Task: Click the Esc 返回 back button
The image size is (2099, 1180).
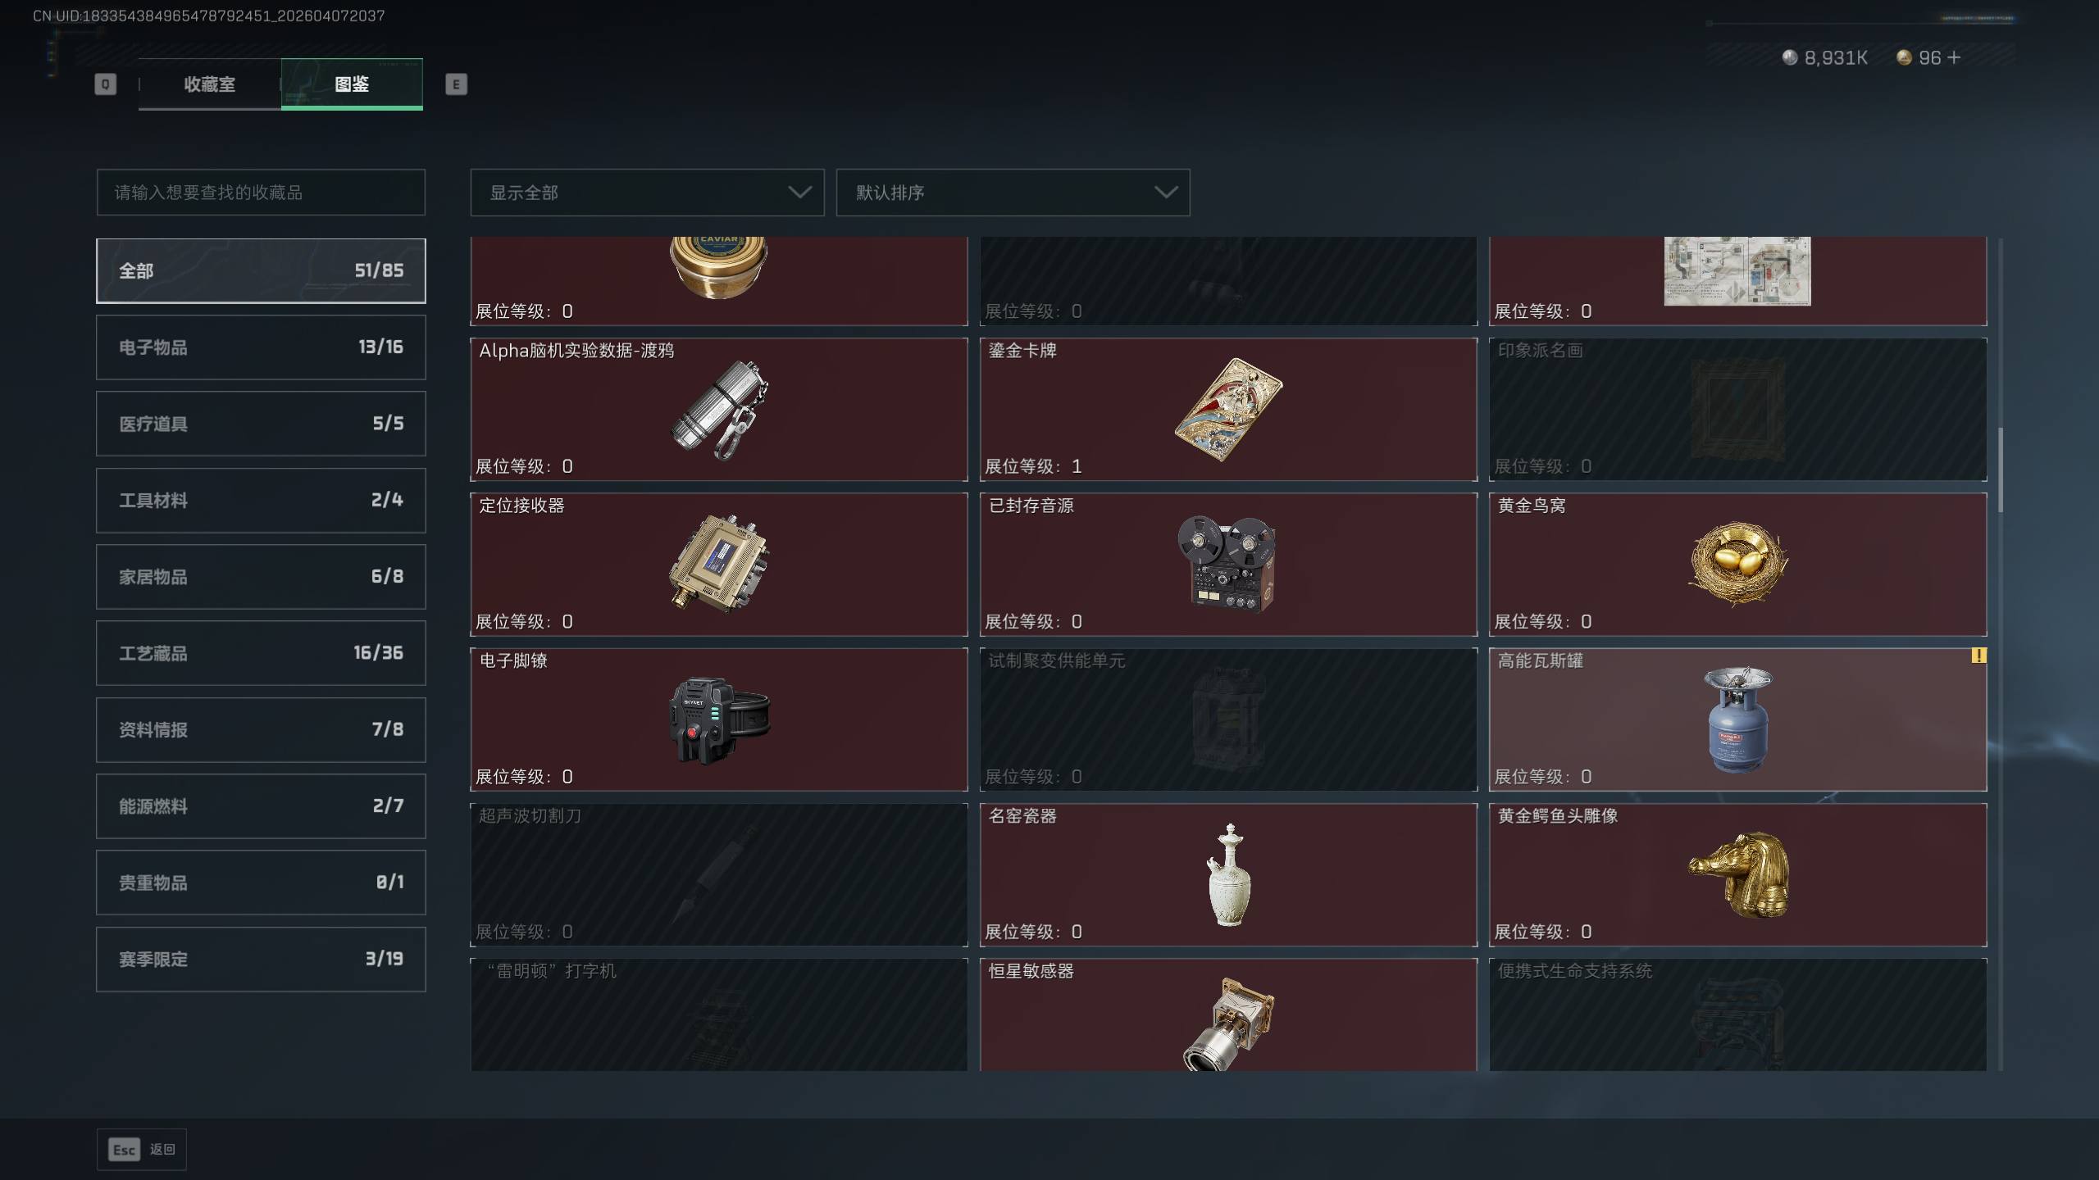Action: coord(142,1150)
